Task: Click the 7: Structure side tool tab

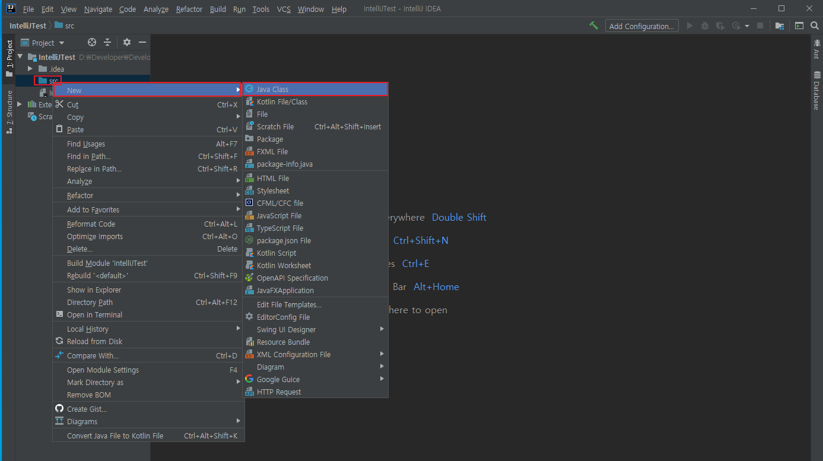Action: click(9, 112)
